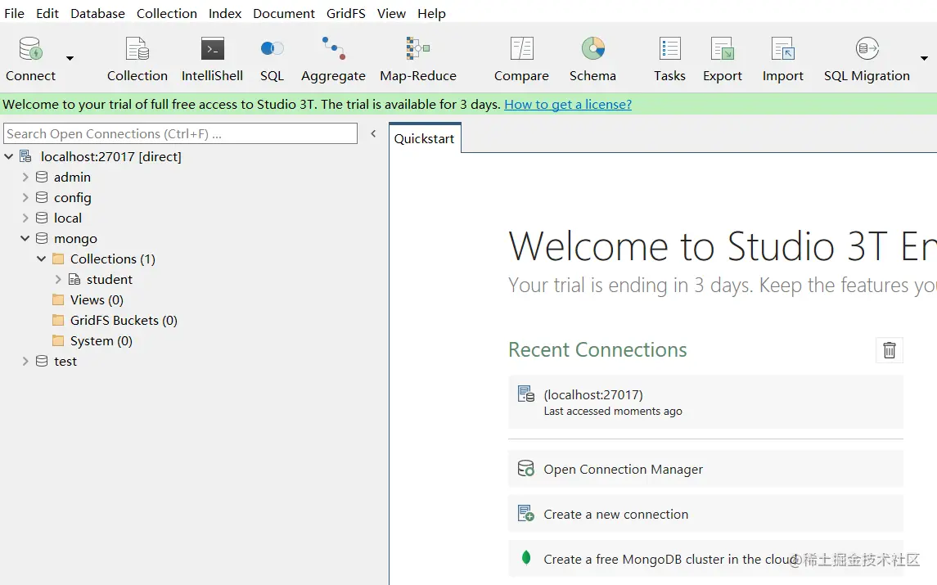Follow the How to get a license link

pos(568,104)
